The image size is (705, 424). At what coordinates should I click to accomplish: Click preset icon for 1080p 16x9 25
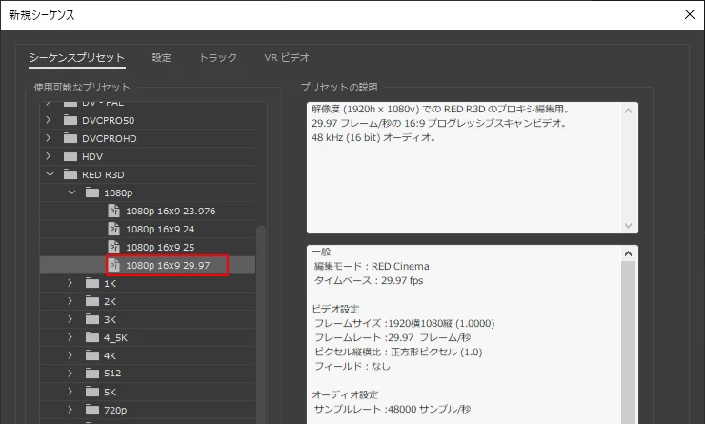pos(113,247)
